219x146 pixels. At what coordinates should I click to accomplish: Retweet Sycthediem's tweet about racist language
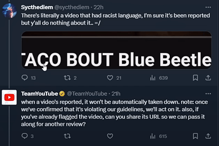coord(67,78)
